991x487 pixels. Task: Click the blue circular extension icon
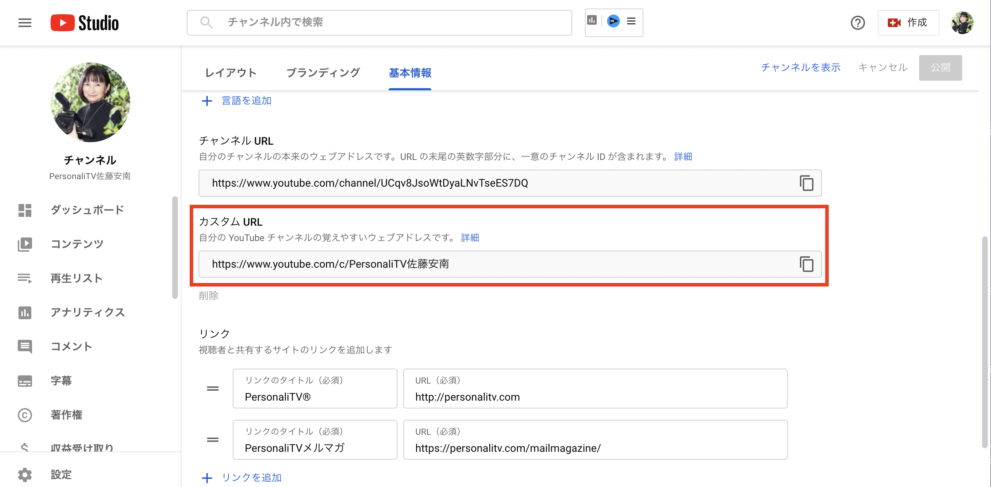pyautogui.click(x=613, y=21)
